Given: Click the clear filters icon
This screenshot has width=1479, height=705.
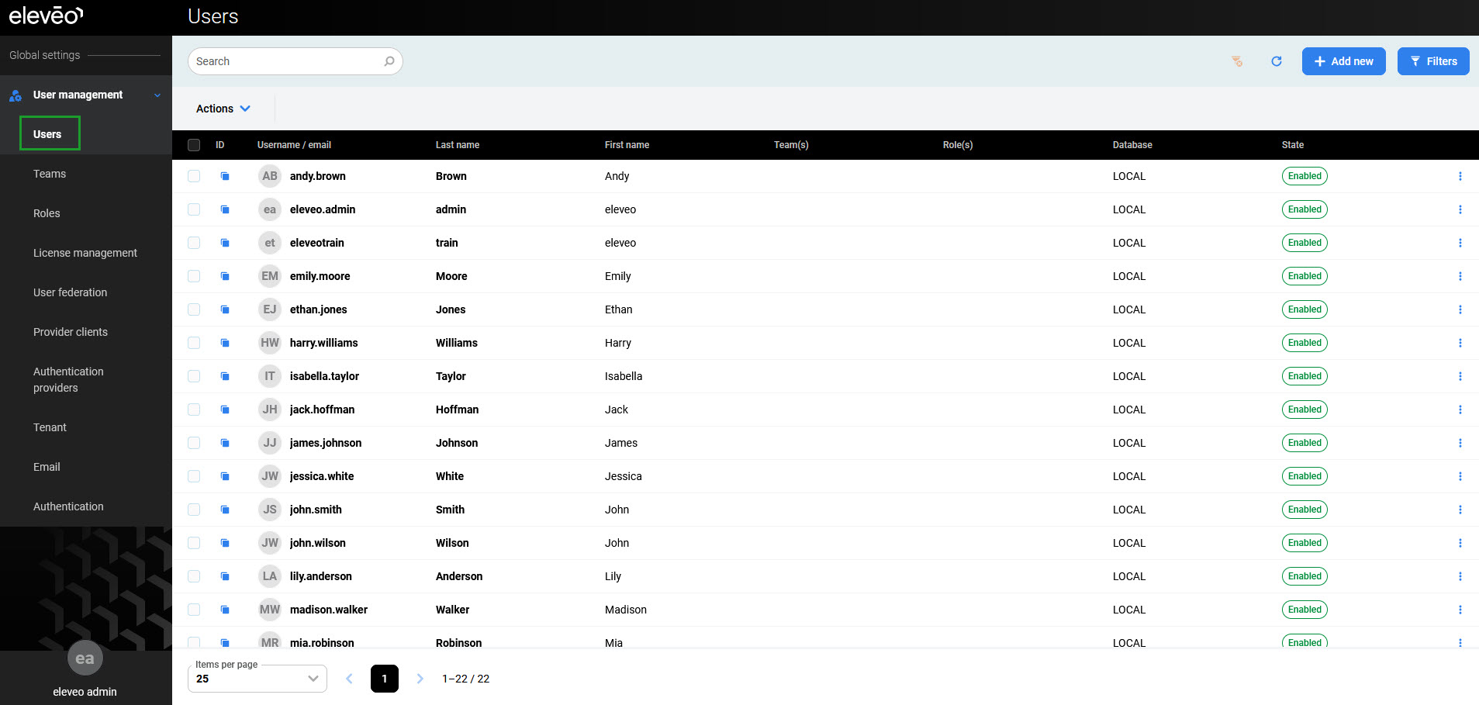Looking at the screenshot, I should (x=1237, y=61).
